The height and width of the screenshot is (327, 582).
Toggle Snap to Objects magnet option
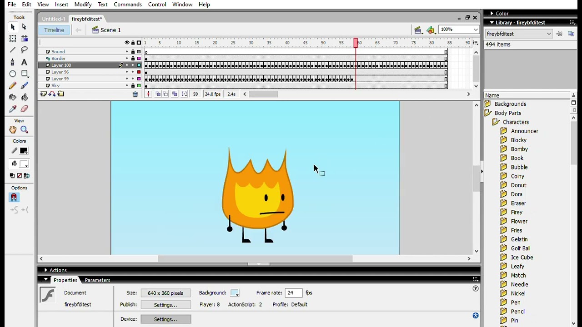(14, 198)
